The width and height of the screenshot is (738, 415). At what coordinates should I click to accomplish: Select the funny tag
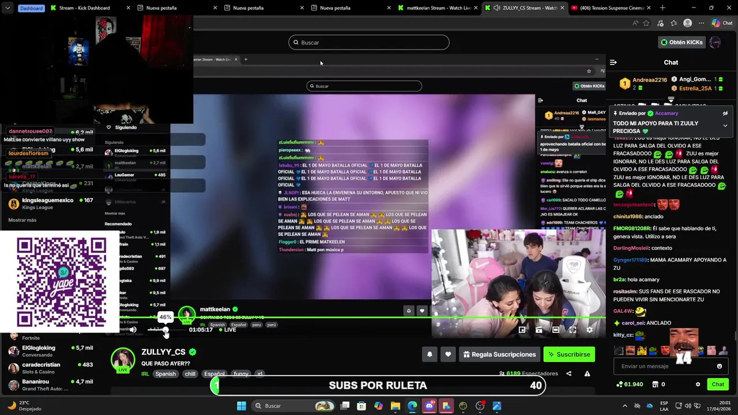(241, 373)
